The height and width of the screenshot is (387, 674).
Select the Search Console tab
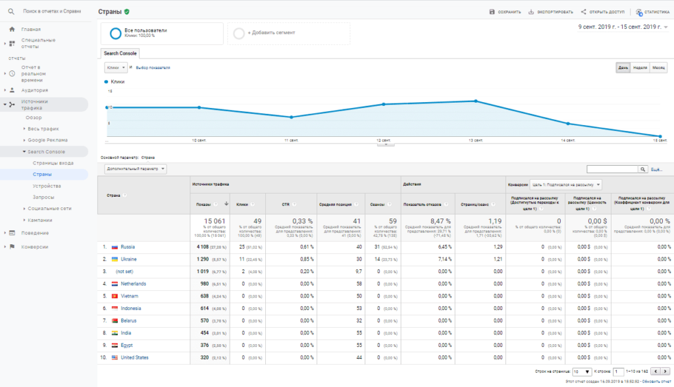(x=120, y=53)
